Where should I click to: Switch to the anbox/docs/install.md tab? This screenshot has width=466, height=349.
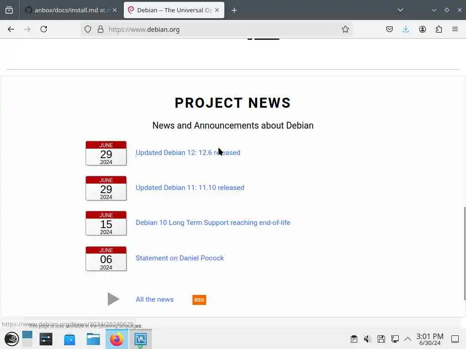(x=70, y=10)
